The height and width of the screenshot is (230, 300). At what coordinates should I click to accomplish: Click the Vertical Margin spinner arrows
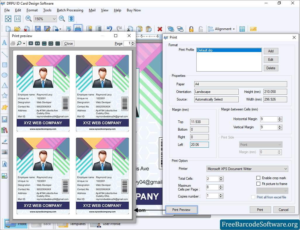point(280,127)
